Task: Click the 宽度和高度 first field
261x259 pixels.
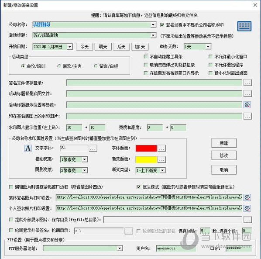Action: pos(155,128)
